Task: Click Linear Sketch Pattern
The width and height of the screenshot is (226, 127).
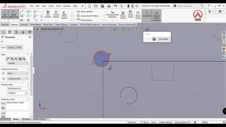Action: 88,16
